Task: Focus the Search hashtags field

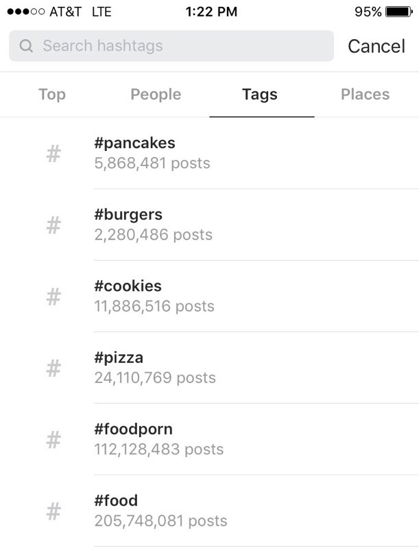Action: pyautogui.click(x=171, y=46)
